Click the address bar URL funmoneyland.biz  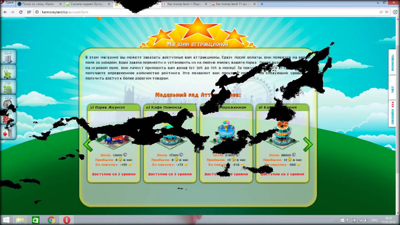click(65, 12)
